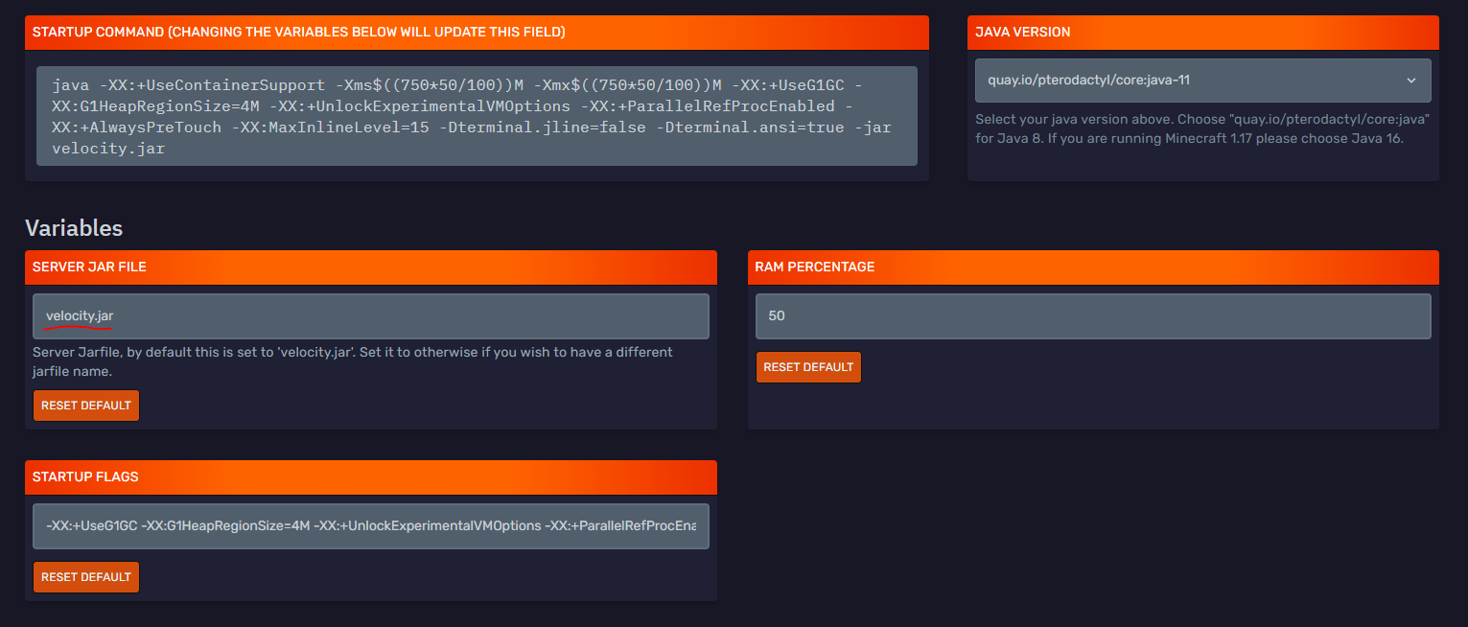Click the RAM Percentage header bar
This screenshot has width=1468, height=627.
point(1093,267)
